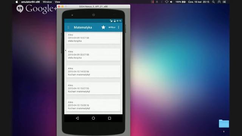This screenshot has width=242, height=136.
Task: Tap the Android back navigation button
Action: point(77,118)
